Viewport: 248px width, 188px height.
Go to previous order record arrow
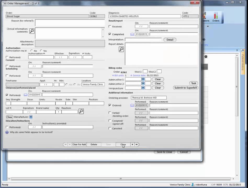point(70,144)
